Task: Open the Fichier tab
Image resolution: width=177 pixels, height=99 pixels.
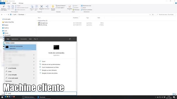Action: [x=2, y=3]
